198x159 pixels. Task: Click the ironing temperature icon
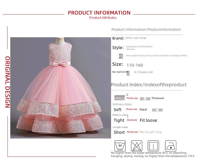(171, 146)
